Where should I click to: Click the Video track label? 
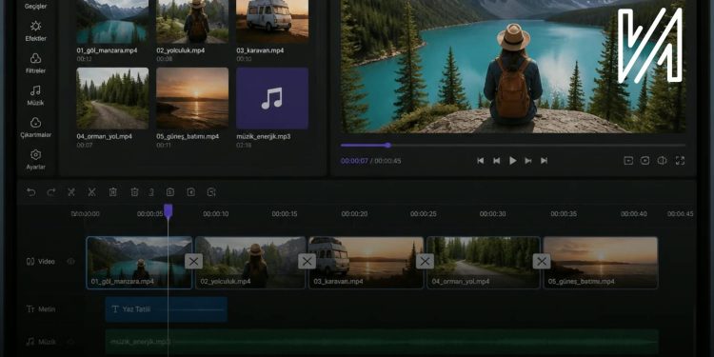pyautogui.click(x=46, y=262)
